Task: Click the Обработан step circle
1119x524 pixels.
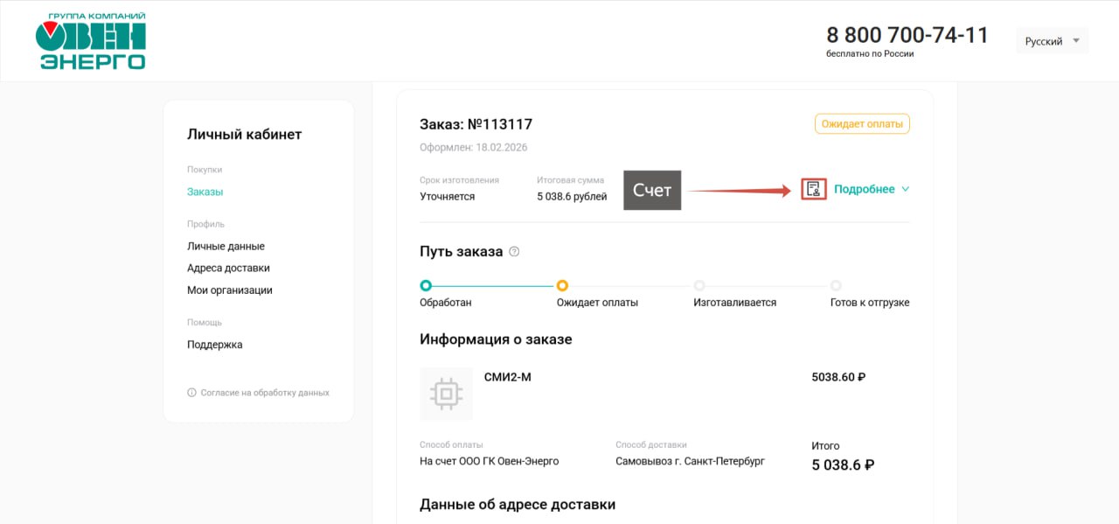Action: click(426, 285)
